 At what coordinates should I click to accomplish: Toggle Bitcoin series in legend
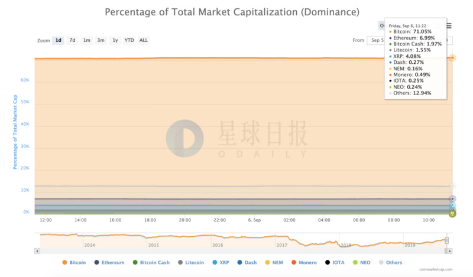point(74,263)
